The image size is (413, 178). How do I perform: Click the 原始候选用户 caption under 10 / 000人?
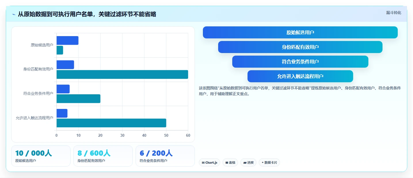[x=26, y=161]
